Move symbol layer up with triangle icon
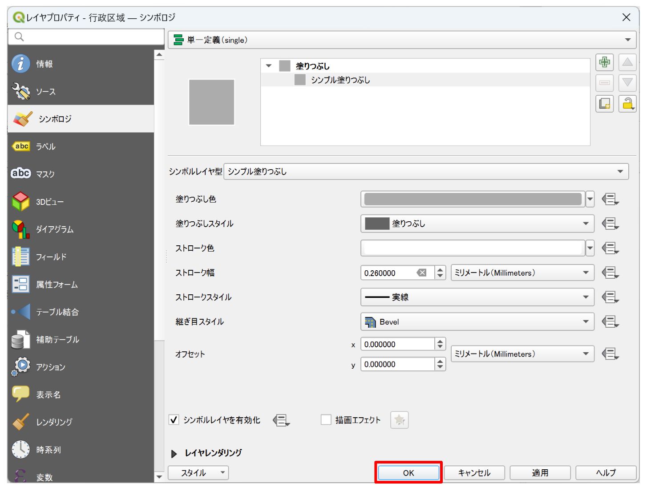647x488 pixels. coord(627,62)
